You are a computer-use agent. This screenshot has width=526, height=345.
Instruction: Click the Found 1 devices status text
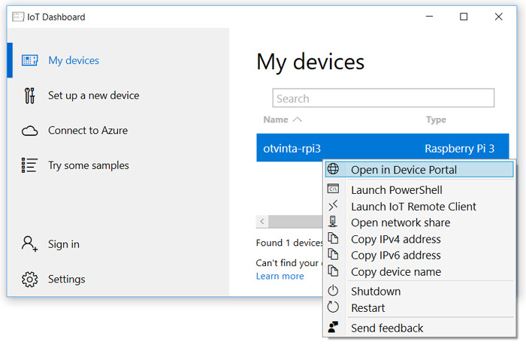click(x=289, y=243)
